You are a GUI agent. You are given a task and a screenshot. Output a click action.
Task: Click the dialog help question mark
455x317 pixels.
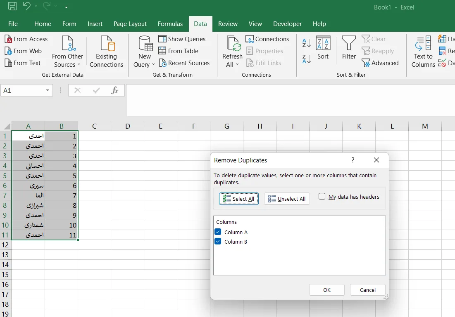(x=353, y=160)
